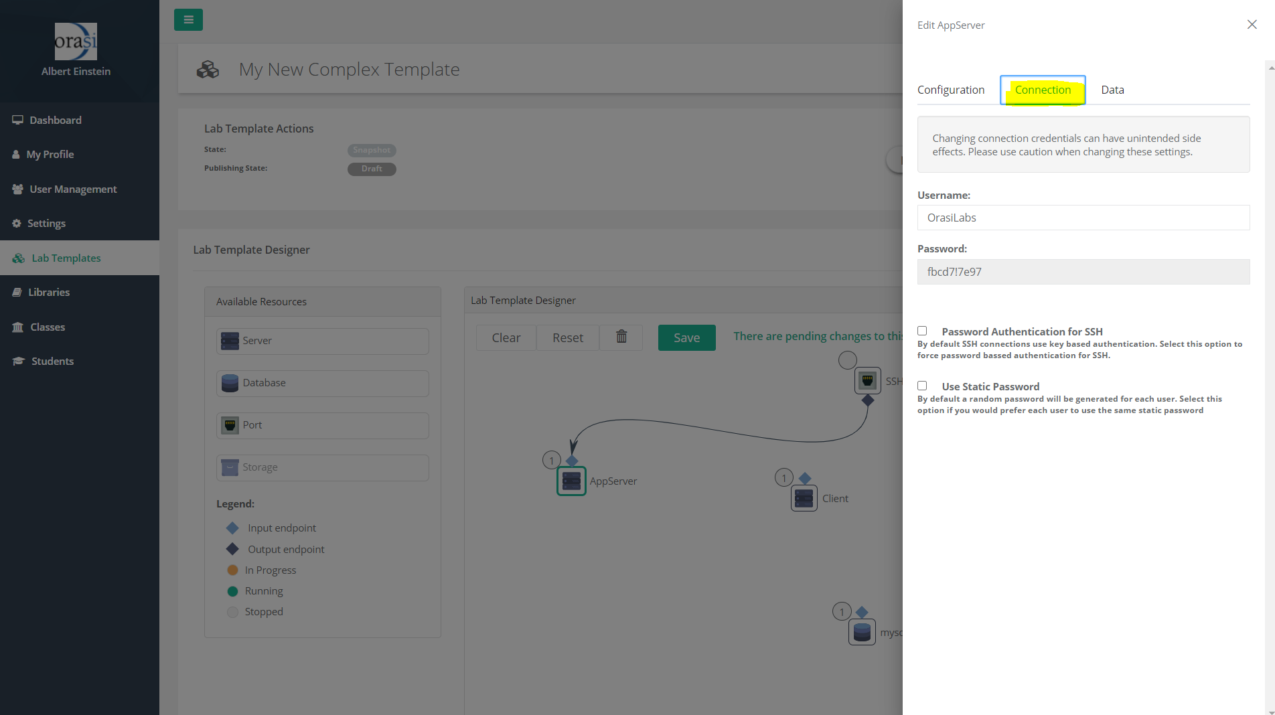Click Client input endpoint diamond
The height and width of the screenshot is (715, 1275).
[x=805, y=478]
